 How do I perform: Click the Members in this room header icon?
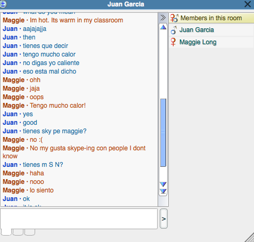click(x=174, y=18)
